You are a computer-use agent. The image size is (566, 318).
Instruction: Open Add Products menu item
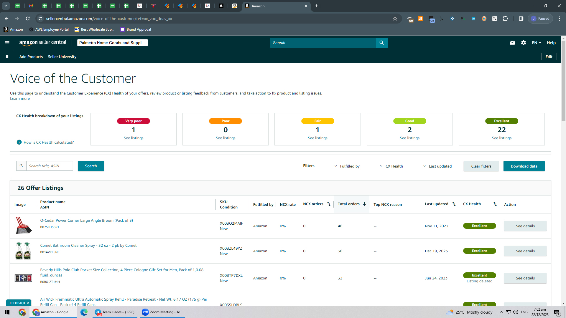point(31,57)
